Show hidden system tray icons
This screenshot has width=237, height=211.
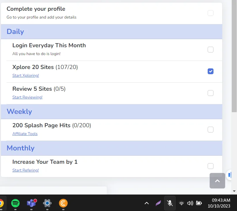click(147, 203)
